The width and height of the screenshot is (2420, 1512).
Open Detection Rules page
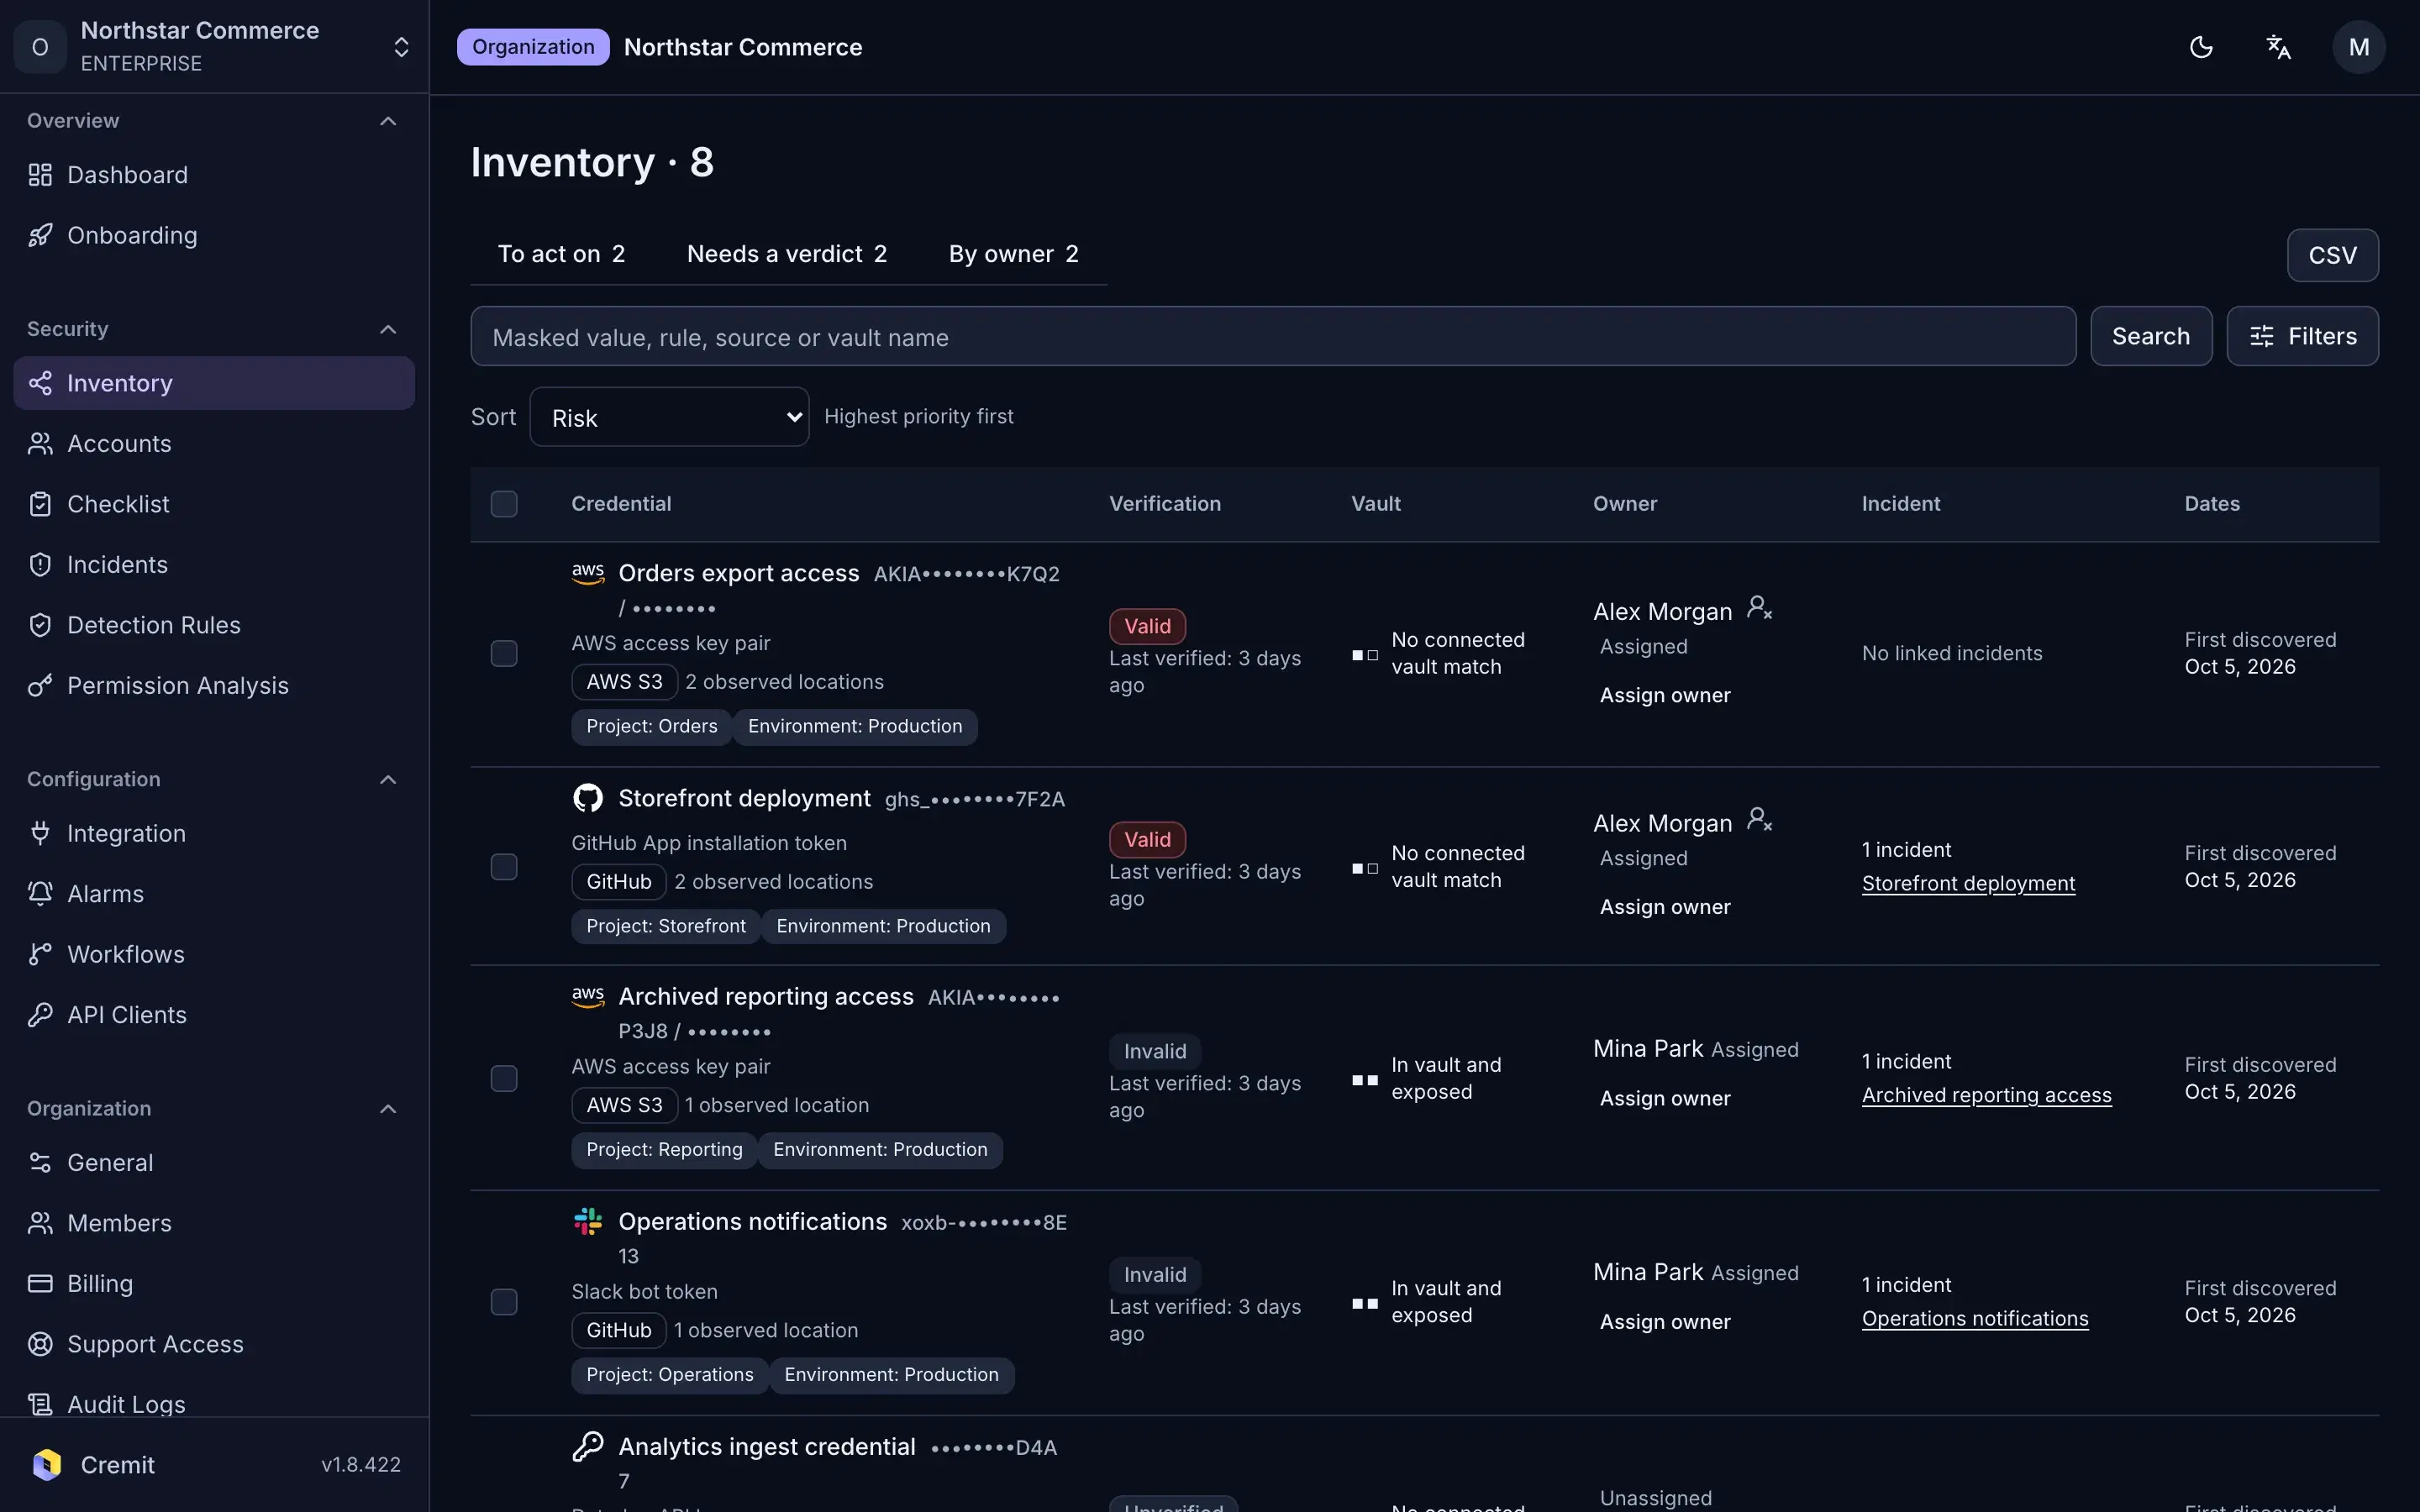click(x=214, y=625)
